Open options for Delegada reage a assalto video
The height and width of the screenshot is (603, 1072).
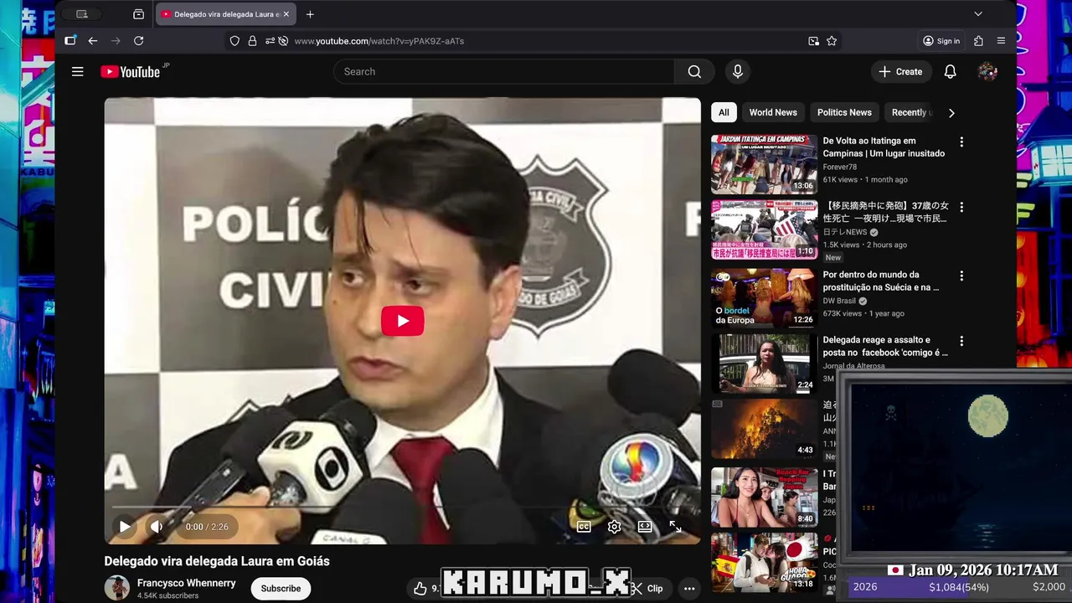(x=961, y=341)
